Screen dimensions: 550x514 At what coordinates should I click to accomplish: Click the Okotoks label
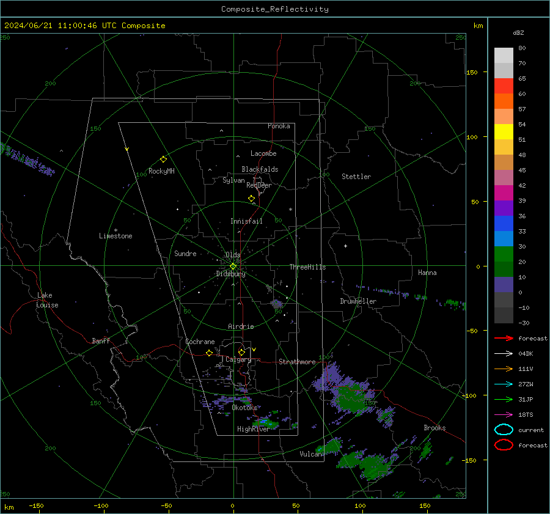point(244,408)
